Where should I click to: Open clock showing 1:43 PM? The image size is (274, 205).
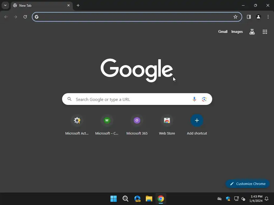click(256, 199)
